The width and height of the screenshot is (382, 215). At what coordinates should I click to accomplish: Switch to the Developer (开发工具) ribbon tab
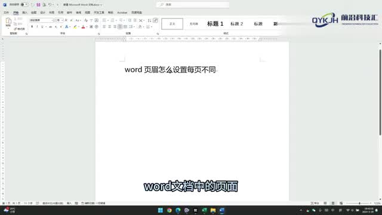(99, 13)
